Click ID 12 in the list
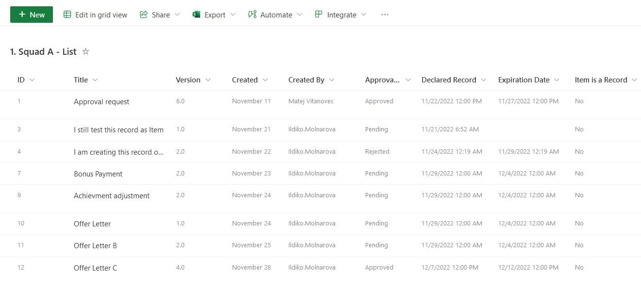Screen dimensions: 641x287 tap(21, 268)
